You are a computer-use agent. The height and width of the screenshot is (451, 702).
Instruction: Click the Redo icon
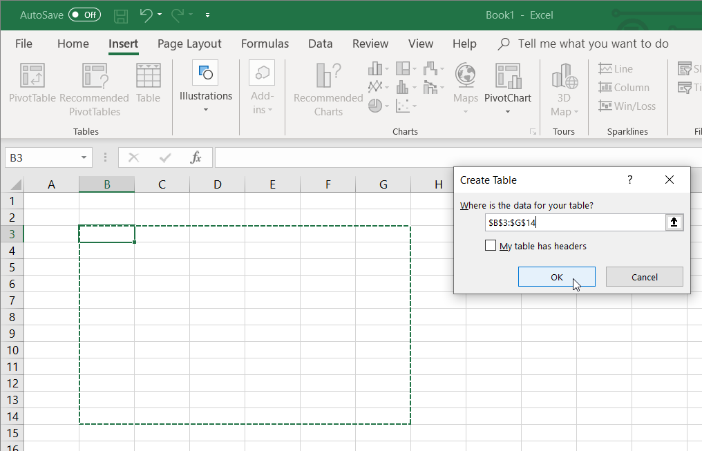click(178, 15)
